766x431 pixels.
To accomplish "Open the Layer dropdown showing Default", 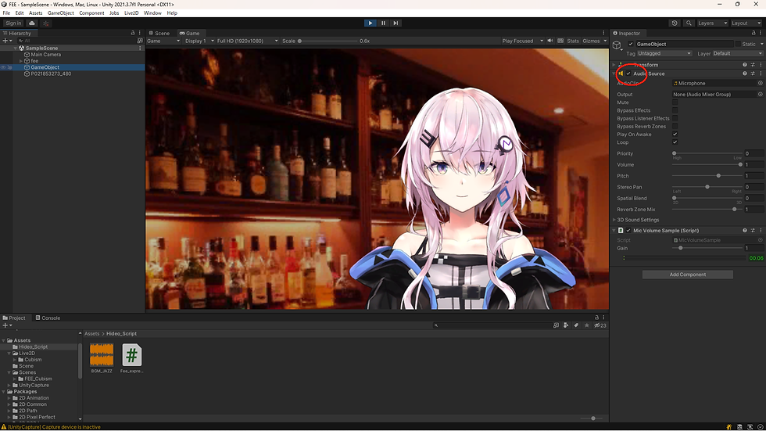I will click(738, 53).
